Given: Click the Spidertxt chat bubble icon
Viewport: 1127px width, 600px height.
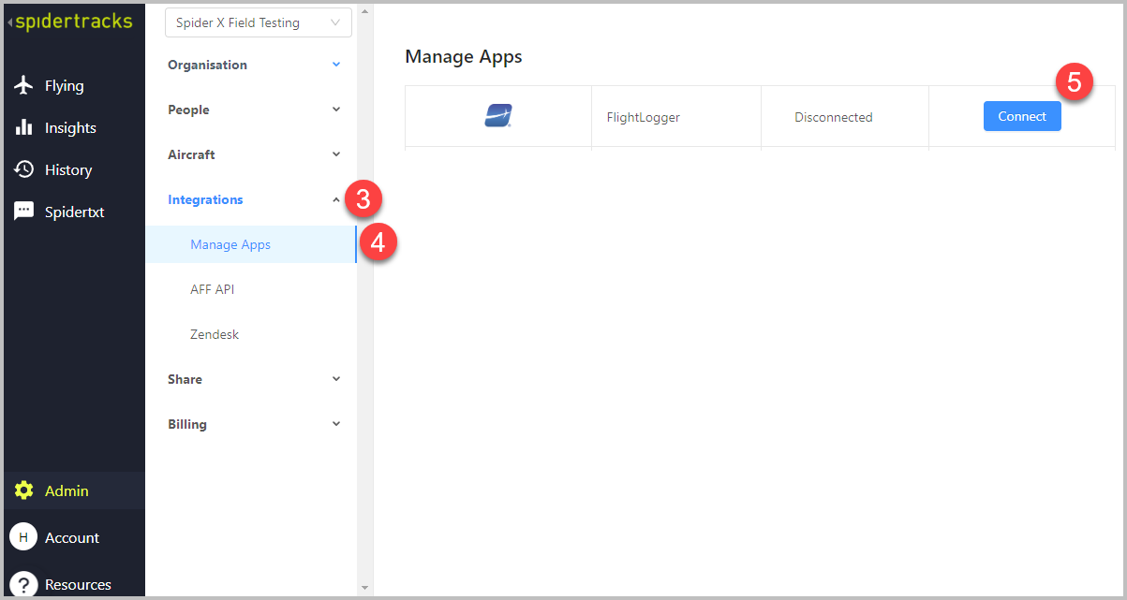Looking at the screenshot, I should [x=24, y=212].
